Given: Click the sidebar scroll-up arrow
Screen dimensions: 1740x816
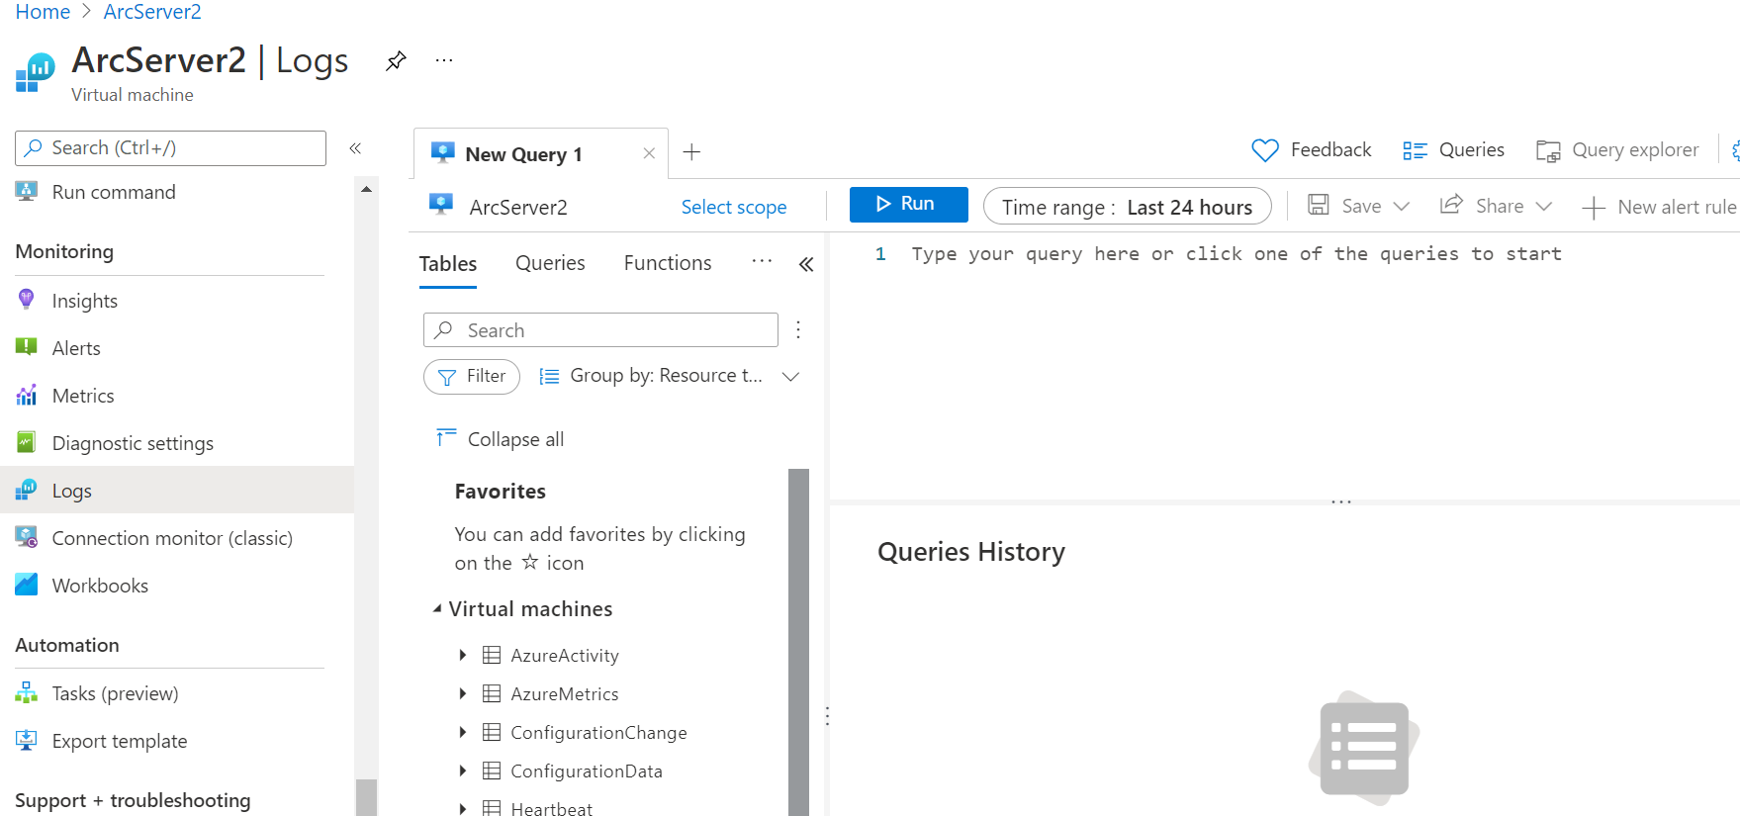Looking at the screenshot, I should tap(366, 189).
